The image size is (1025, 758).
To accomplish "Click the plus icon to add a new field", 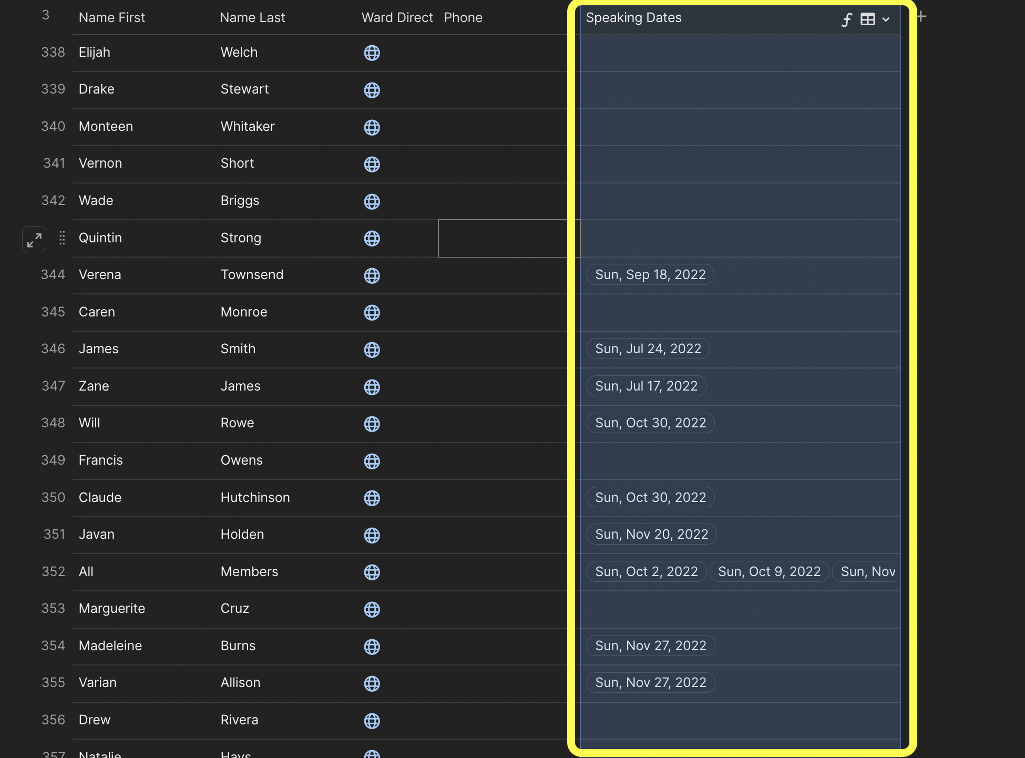I will (x=921, y=16).
